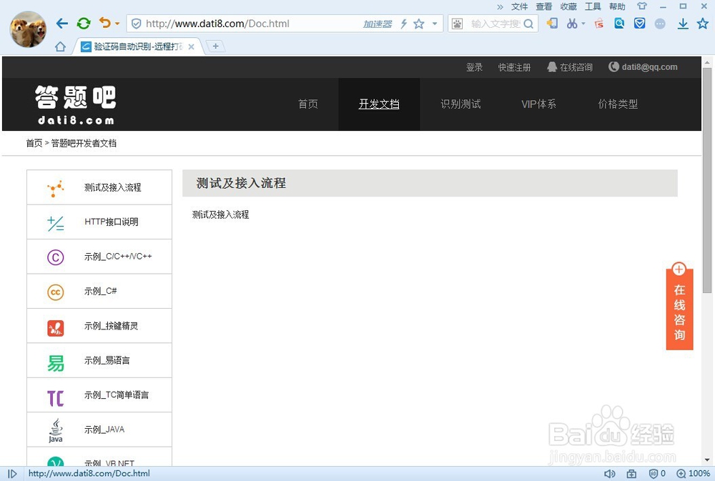Open 示例_C# in sidebar

(x=99, y=292)
